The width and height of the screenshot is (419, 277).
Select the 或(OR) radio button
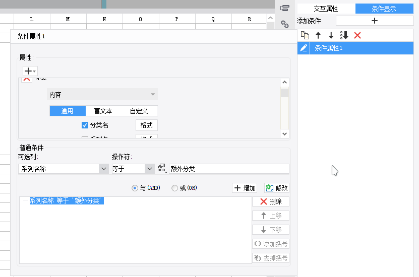pos(175,188)
